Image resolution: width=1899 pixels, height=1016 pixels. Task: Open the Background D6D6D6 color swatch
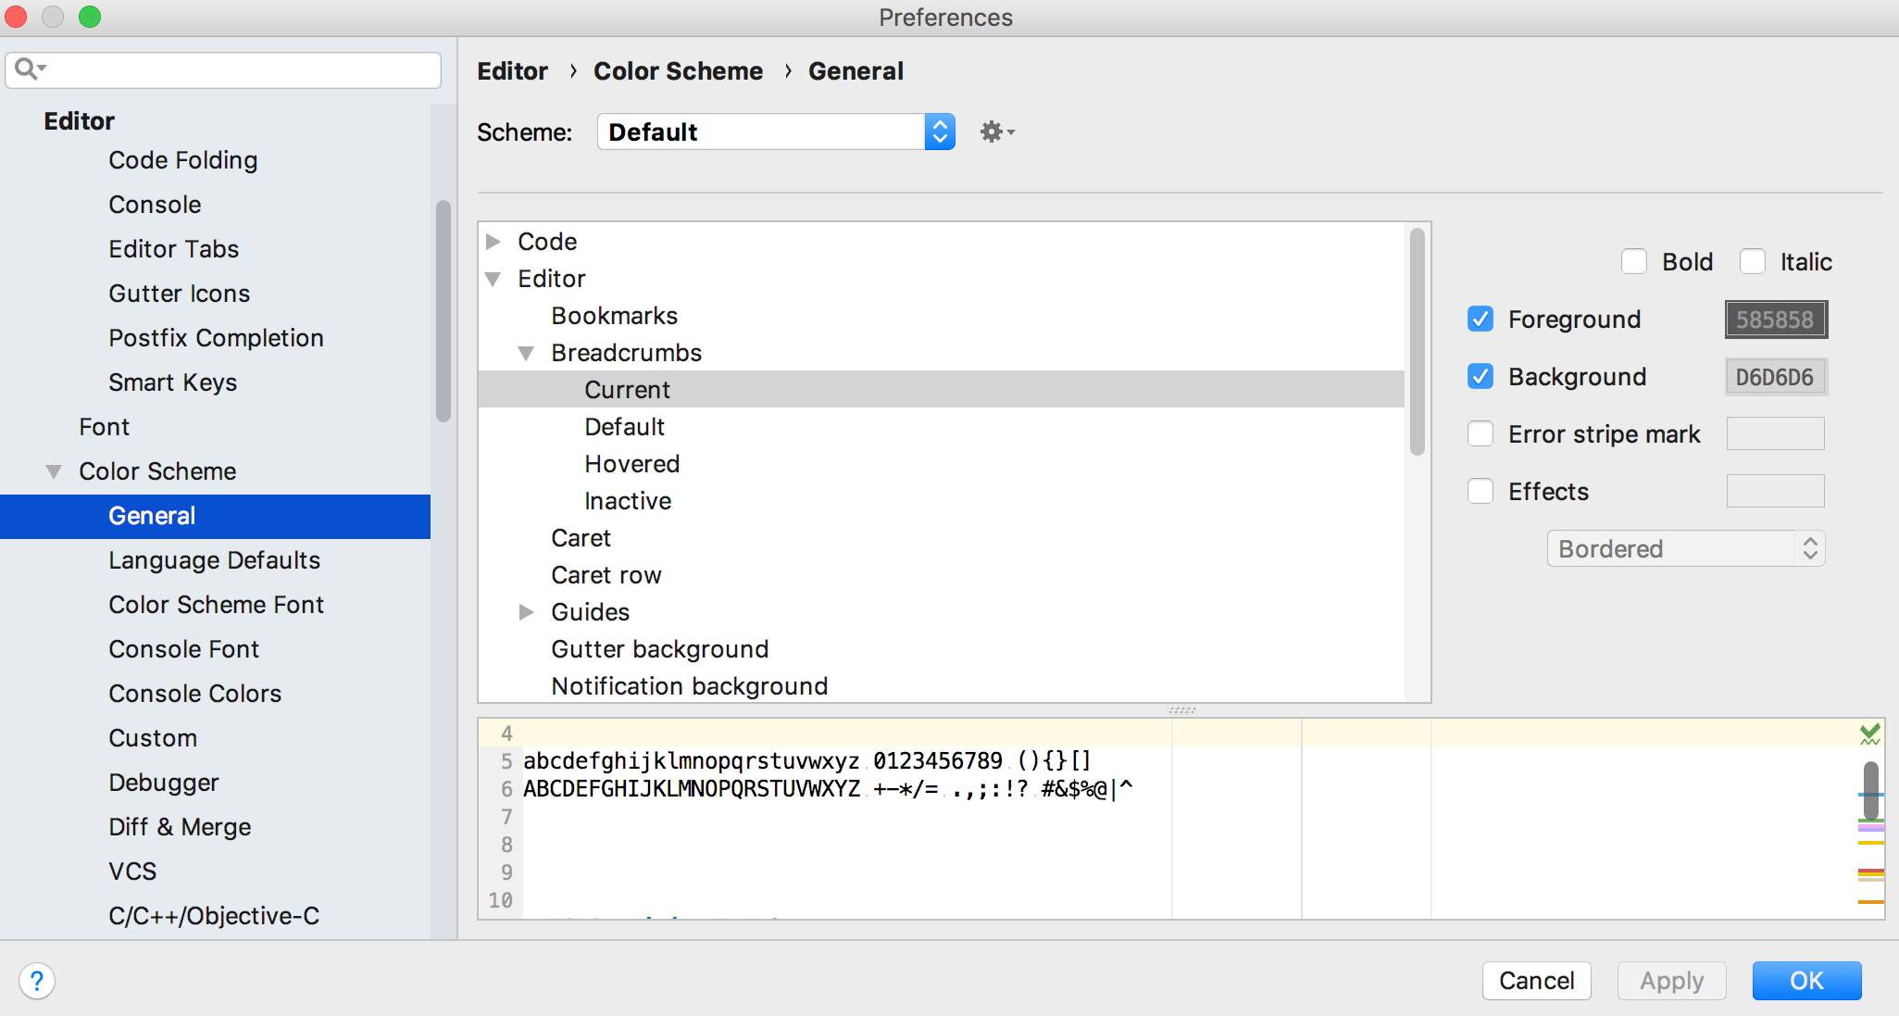coord(1775,377)
